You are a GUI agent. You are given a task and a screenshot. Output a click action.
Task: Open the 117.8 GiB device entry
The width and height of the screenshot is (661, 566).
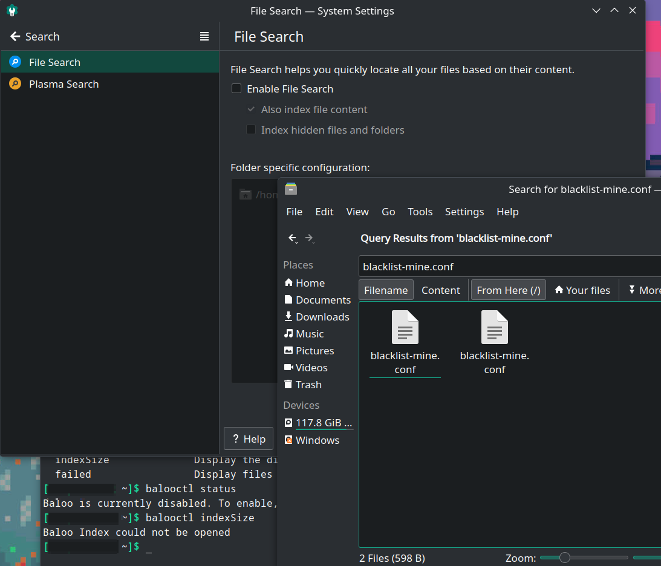tap(318, 423)
